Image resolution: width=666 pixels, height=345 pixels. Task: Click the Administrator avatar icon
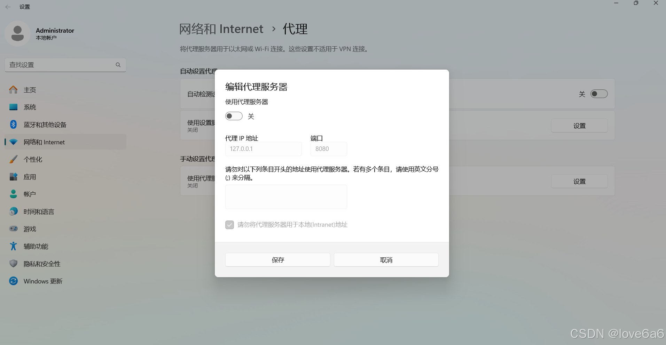pyautogui.click(x=17, y=33)
